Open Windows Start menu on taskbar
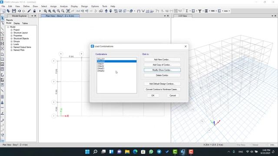278x156 pixels. click(x=87, y=152)
